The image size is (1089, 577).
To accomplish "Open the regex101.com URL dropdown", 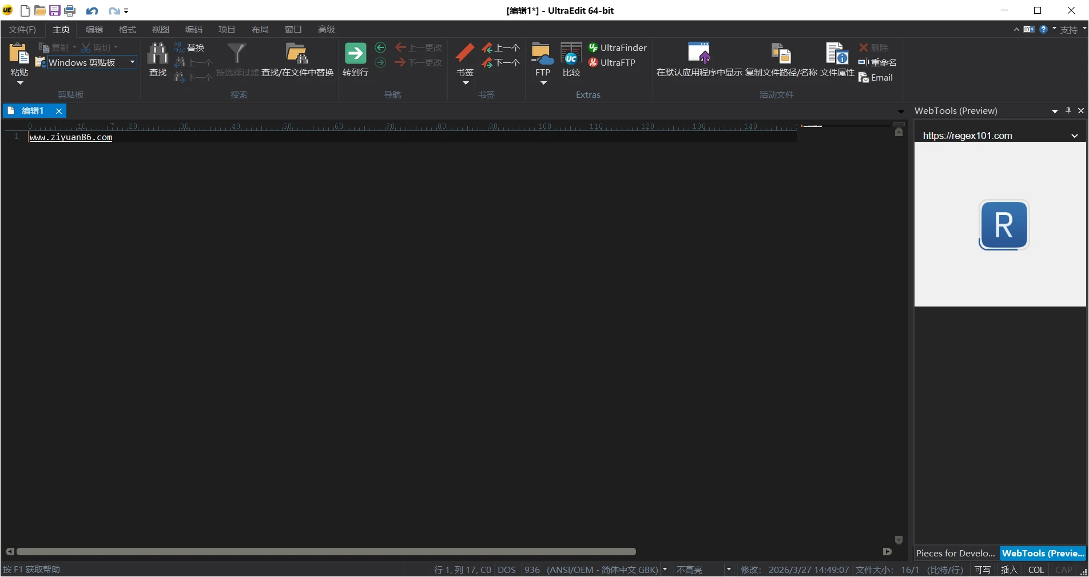I will [x=1075, y=136].
